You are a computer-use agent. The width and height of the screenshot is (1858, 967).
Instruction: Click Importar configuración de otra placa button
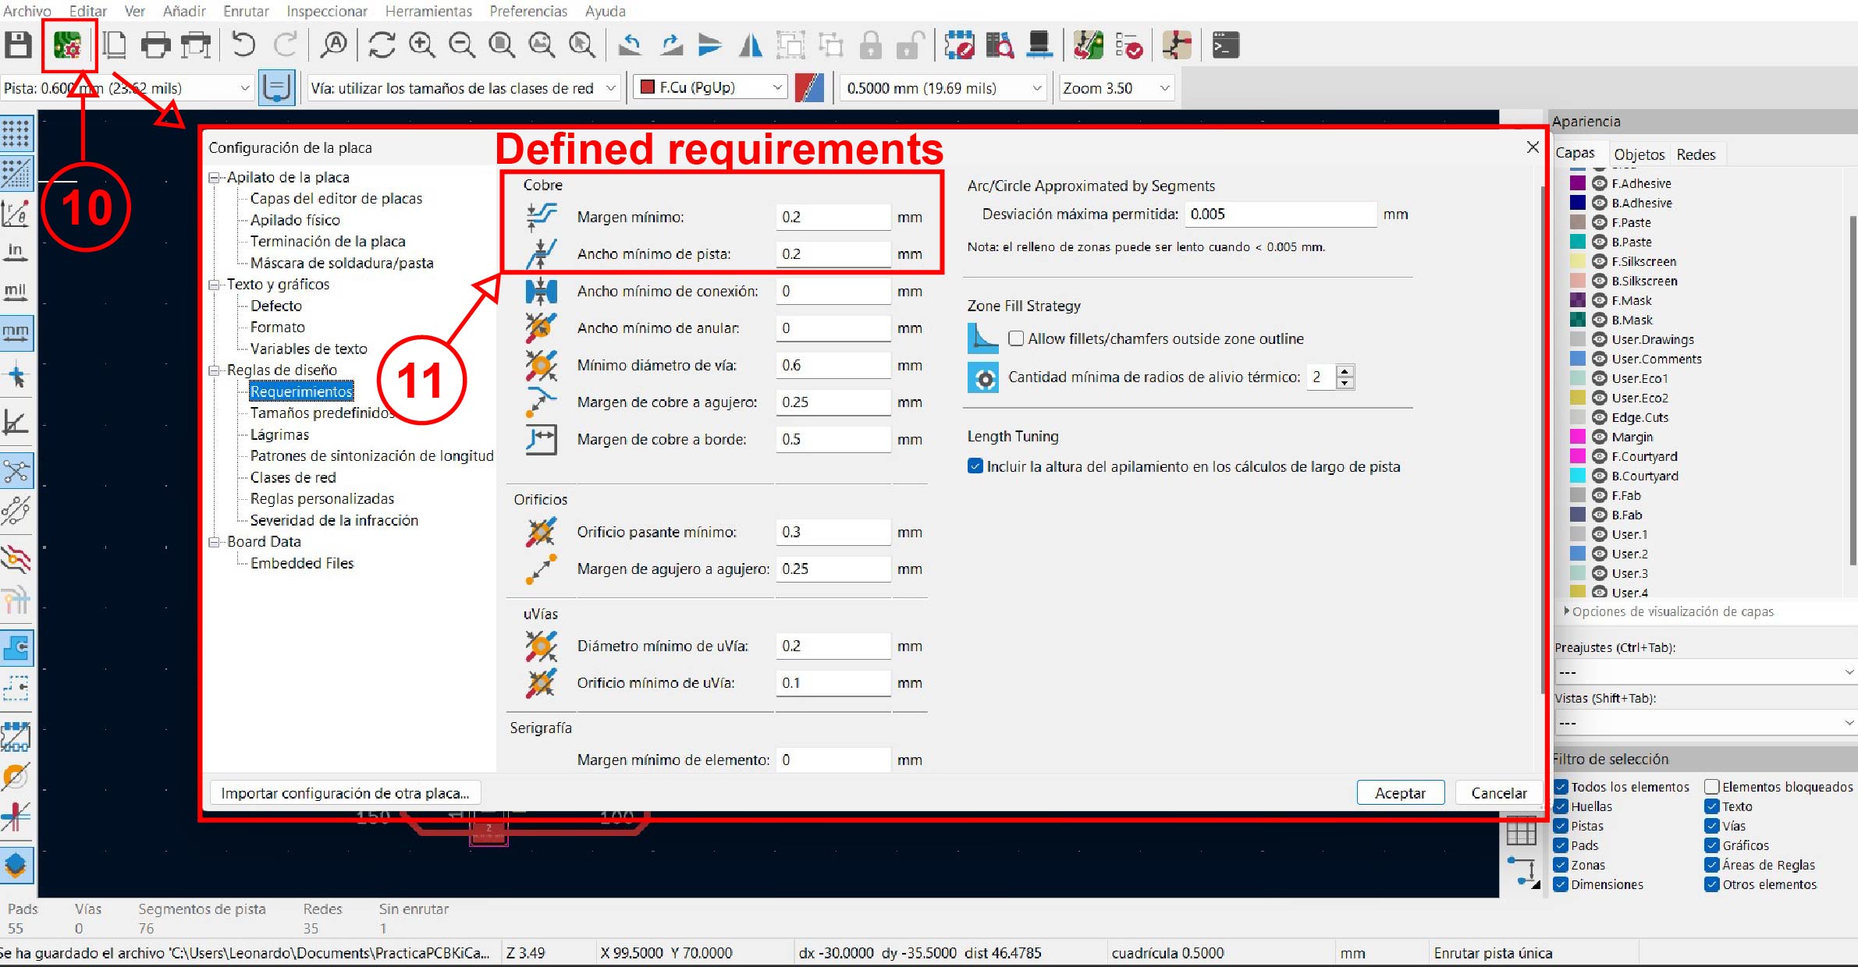click(x=345, y=793)
